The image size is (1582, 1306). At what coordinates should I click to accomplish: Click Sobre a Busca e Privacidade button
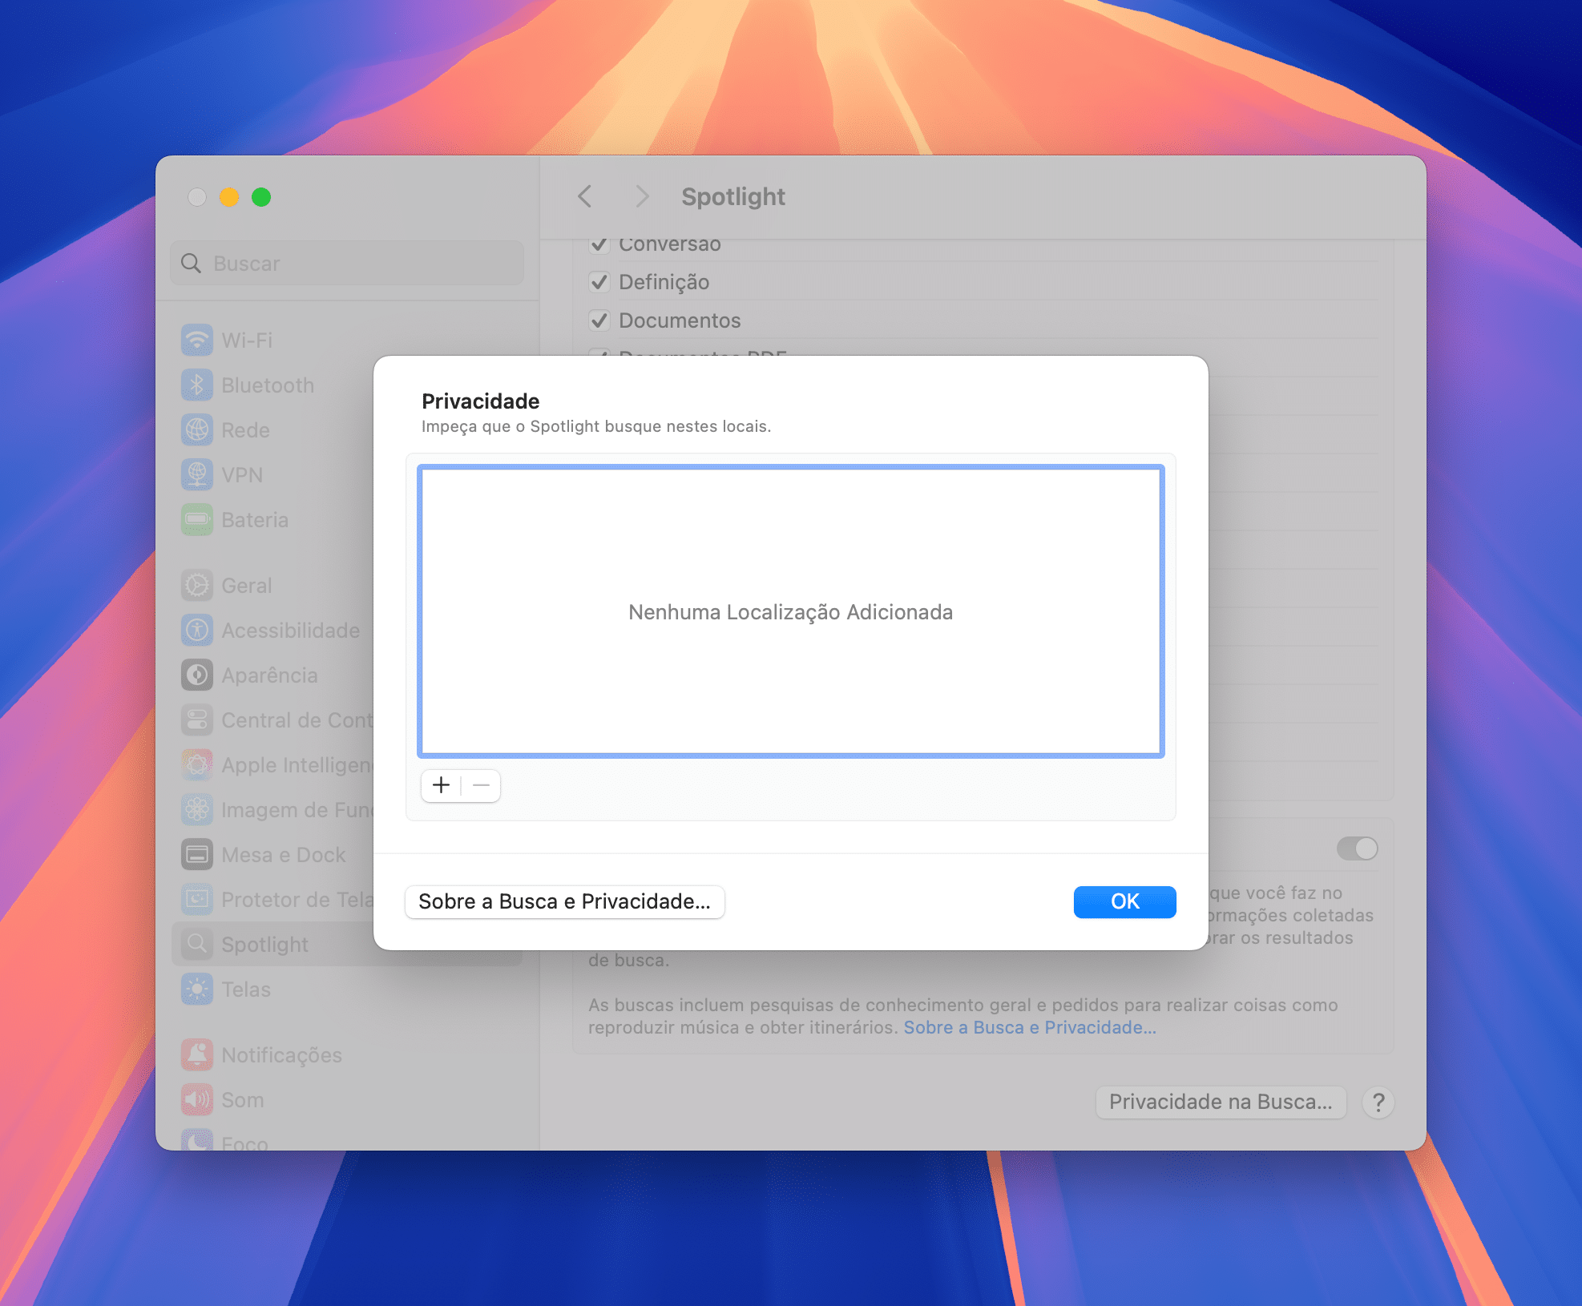(x=564, y=901)
